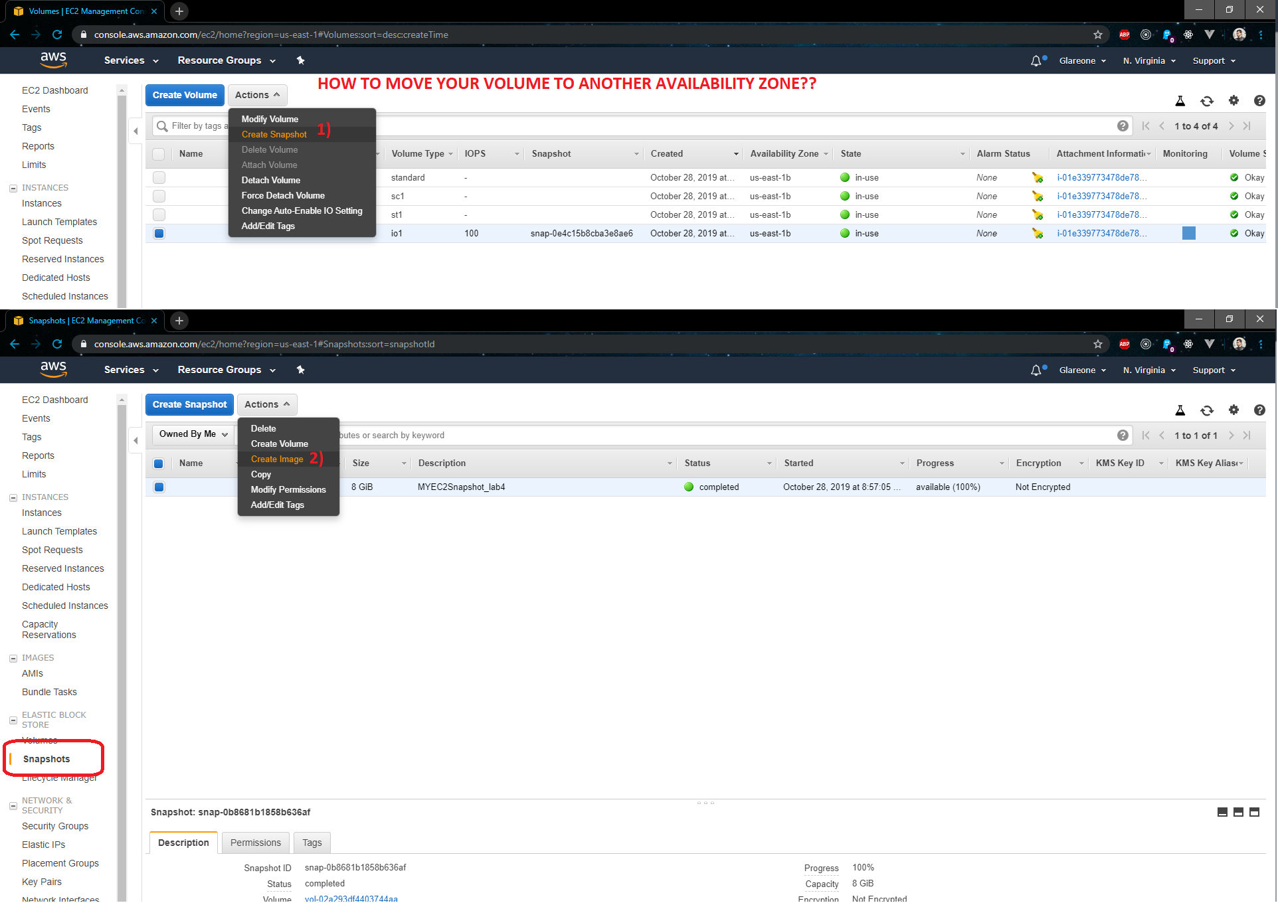Viewport: 1278px width, 903px height.
Task: Click the help question mark icon in the Snapshots toolbar
Action: click(x=1259, y=410)
